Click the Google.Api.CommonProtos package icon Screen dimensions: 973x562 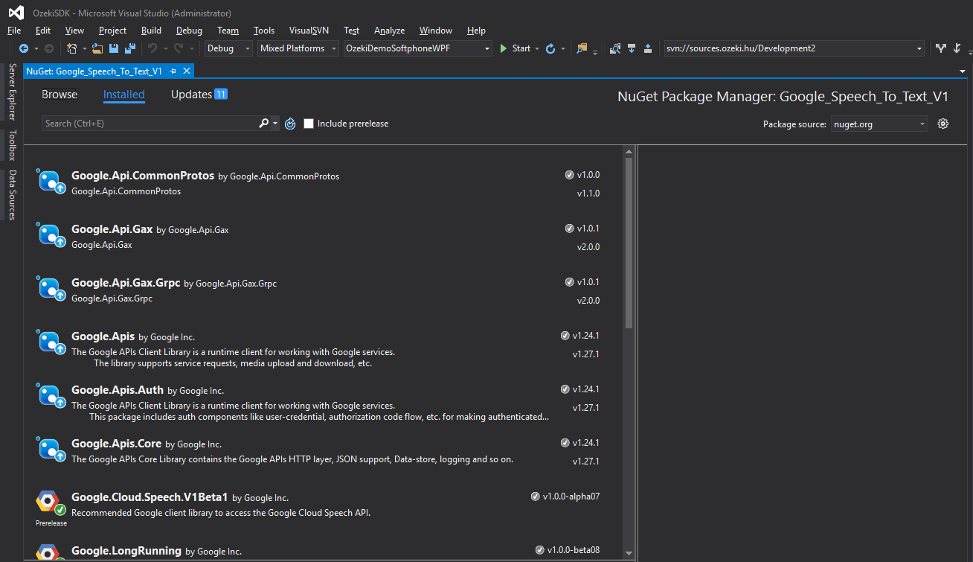49,182
